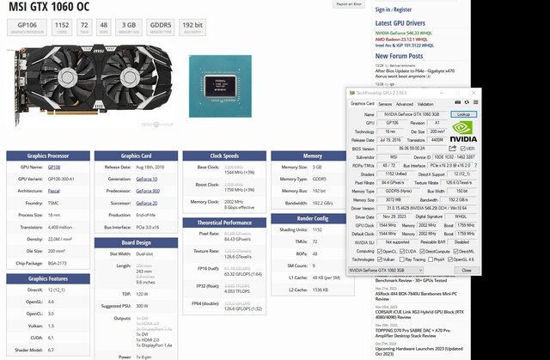Click the bus interface question mark icon

pyautogui.click(x=474, y=165)
